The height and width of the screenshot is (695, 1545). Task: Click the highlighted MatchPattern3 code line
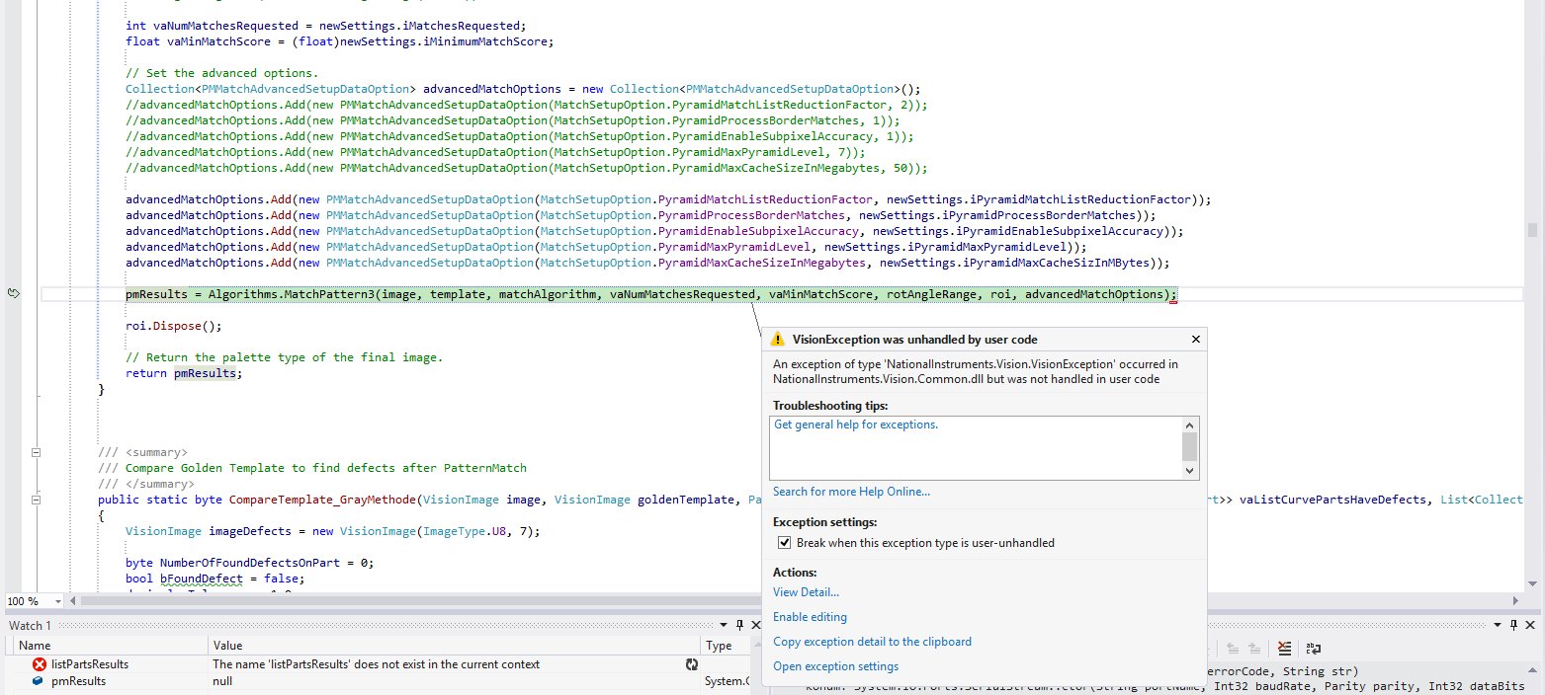(651, 294)
